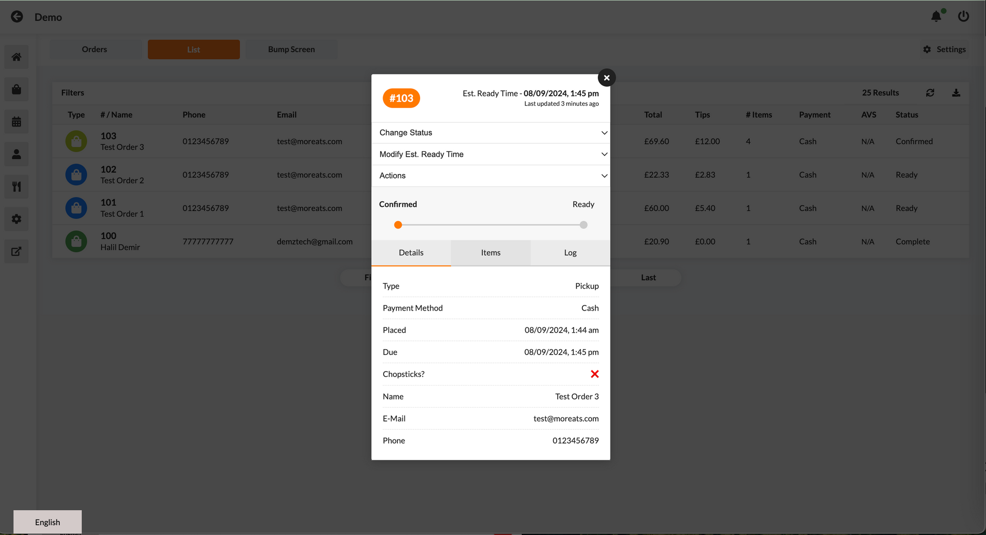The image size is (986, 535).
Task: Open the calendar icon in sidebar
Action: pos(16,122)
